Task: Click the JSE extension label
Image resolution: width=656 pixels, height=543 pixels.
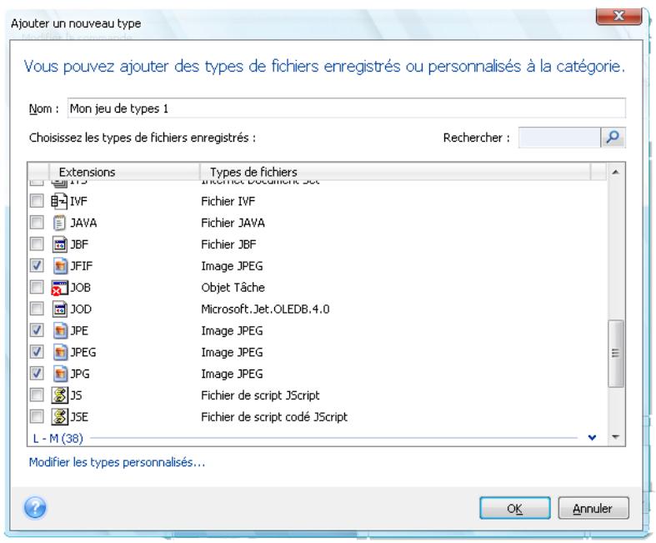Action: tap(79, 417)
